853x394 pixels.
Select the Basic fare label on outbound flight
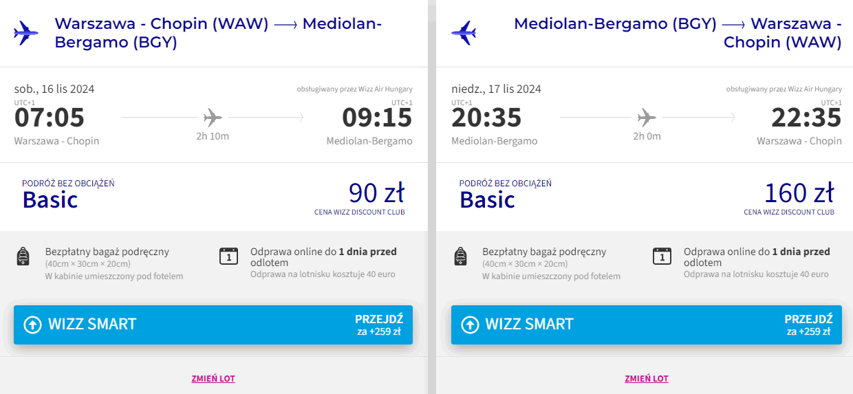pyautogui.click(x=50, y=199)
